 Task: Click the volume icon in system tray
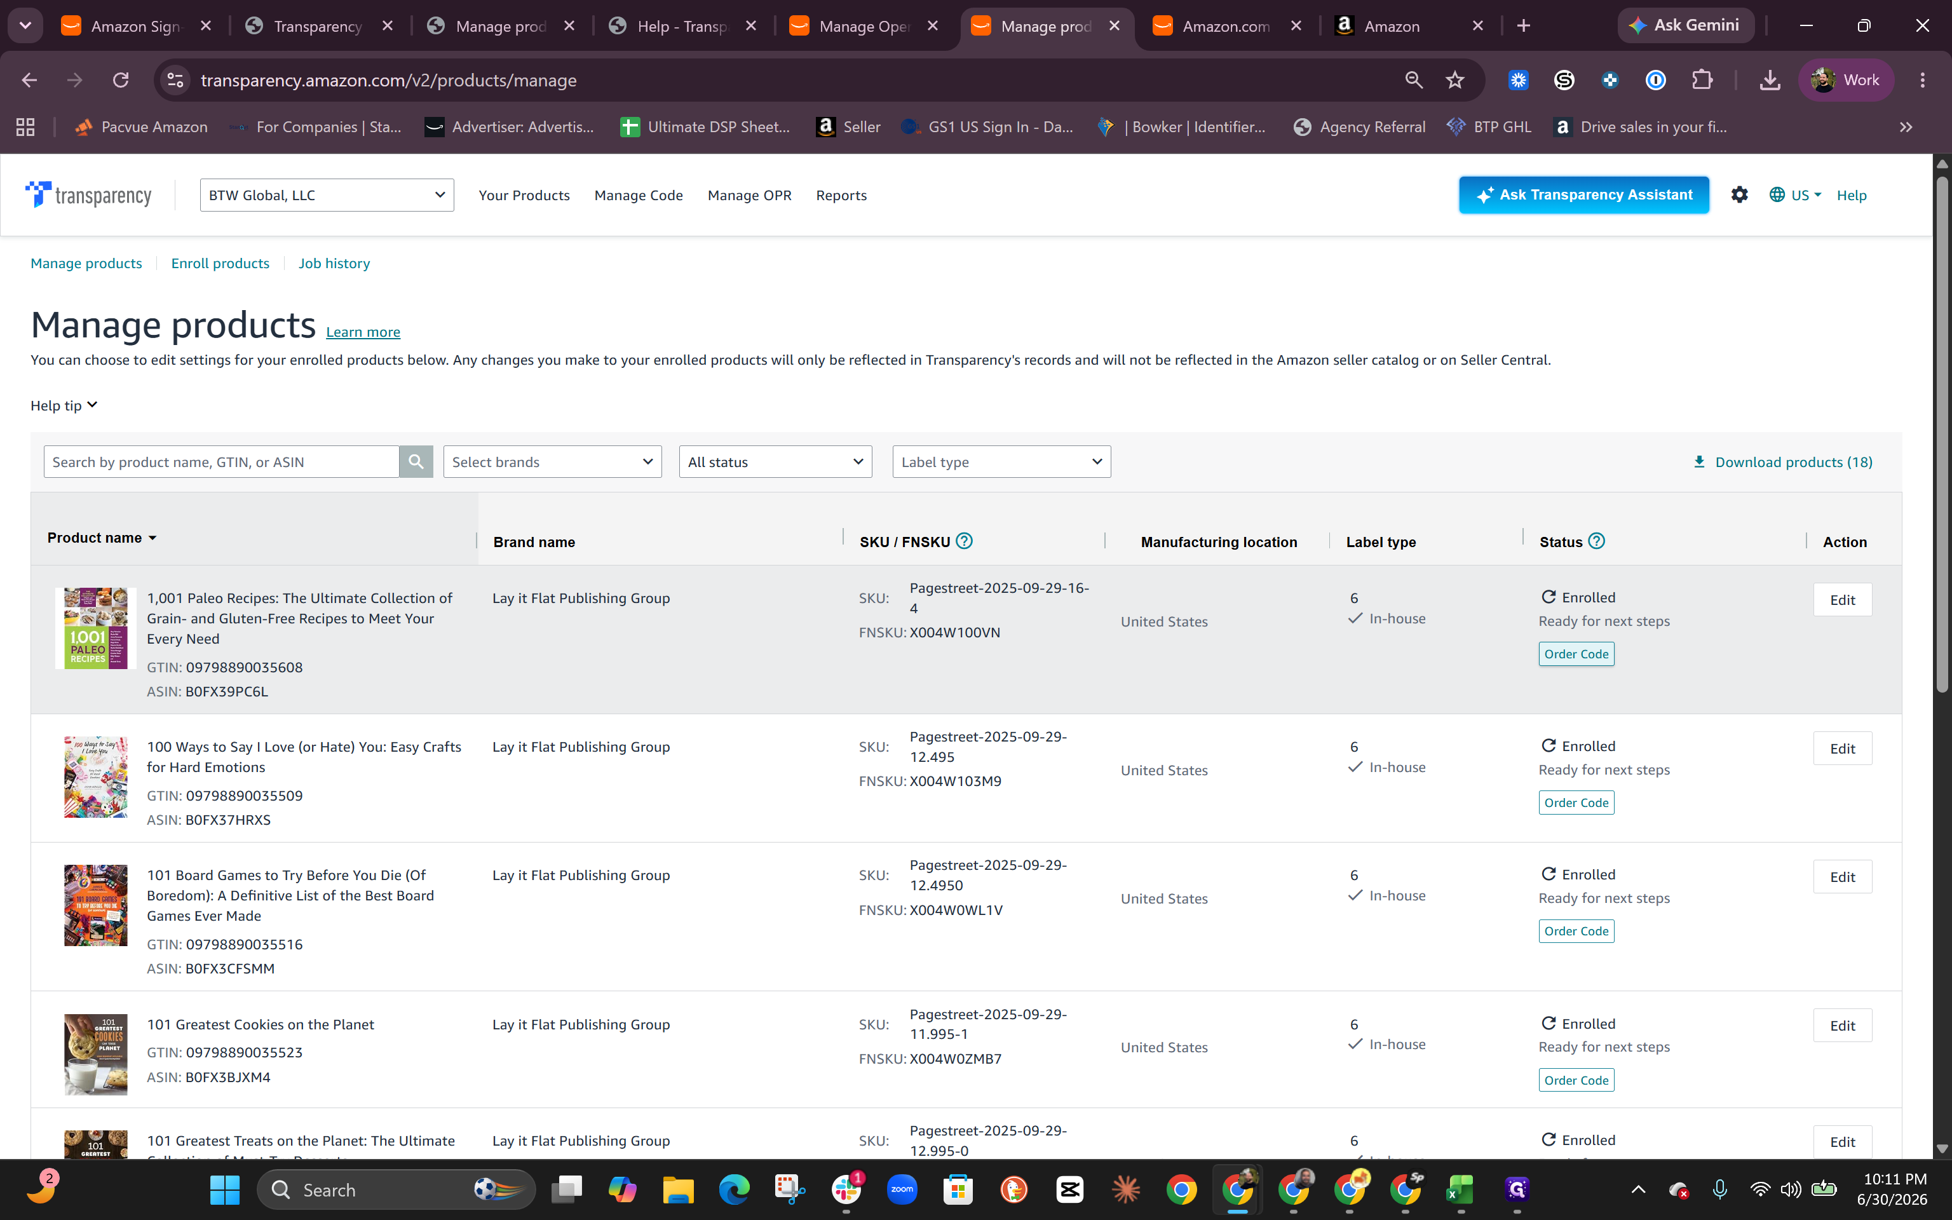tap(1791, 1189)
